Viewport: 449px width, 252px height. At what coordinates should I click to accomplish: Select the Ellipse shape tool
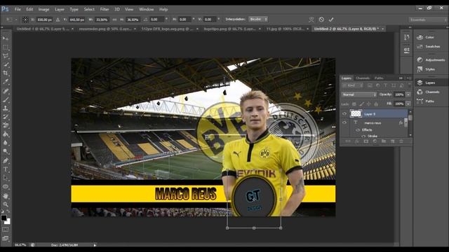6,187
